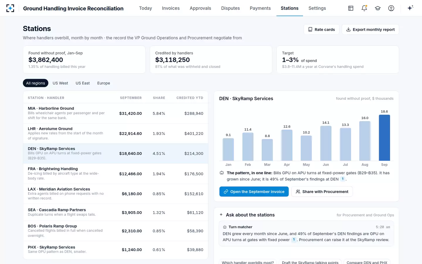
Task: Select the SEA · Cascadia Ramp Partners row
Action: [x=115, y=212]
